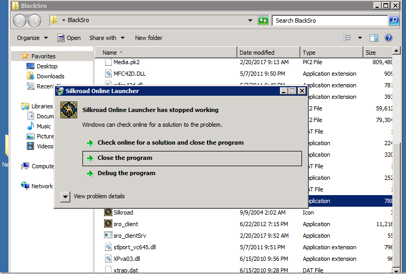The width and height of the screenshot is (406, 274).
Task: Change view using the view icon
Action: (347, 38)
